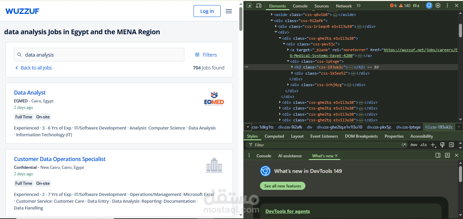Collapse the div css-9i2afk node
This screenshot has width=463, height=219.
272,21
